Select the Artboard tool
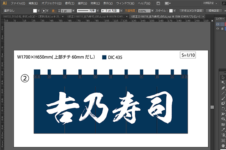 223,140
